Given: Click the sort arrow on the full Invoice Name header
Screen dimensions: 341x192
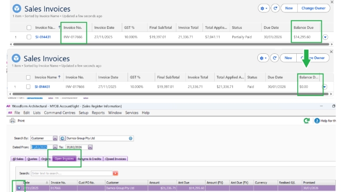Looking at the screenshot, I should [x=59, y=77].
